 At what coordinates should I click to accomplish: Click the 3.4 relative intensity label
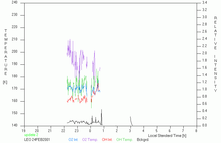click(204, 3)
